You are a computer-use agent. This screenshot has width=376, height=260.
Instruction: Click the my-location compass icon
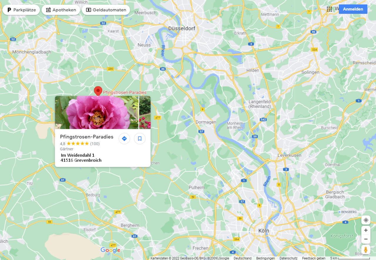pyautogui.click(x=366, y=220)
